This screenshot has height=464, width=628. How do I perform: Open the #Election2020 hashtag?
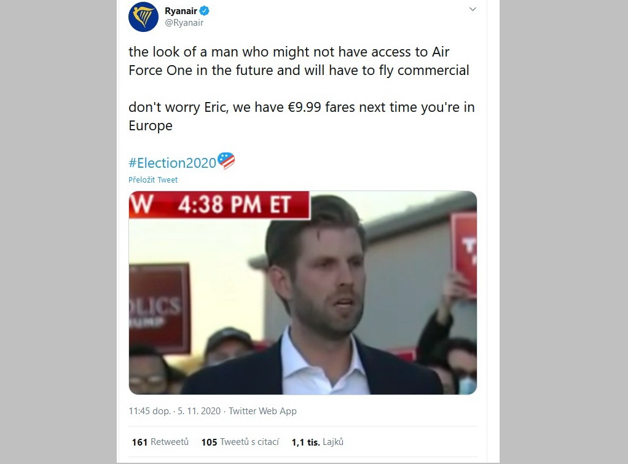[x=172, y=163]
